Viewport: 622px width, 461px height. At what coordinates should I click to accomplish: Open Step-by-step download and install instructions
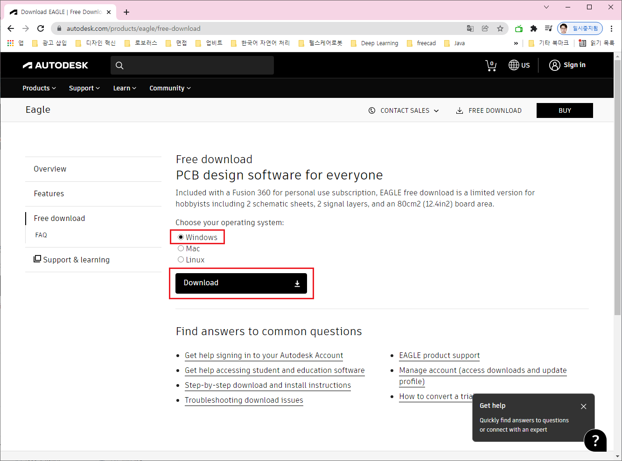point(268,385)
